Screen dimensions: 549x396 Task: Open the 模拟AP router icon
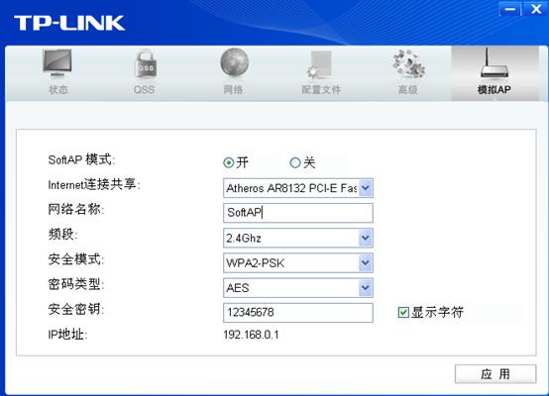pos(494,63)
